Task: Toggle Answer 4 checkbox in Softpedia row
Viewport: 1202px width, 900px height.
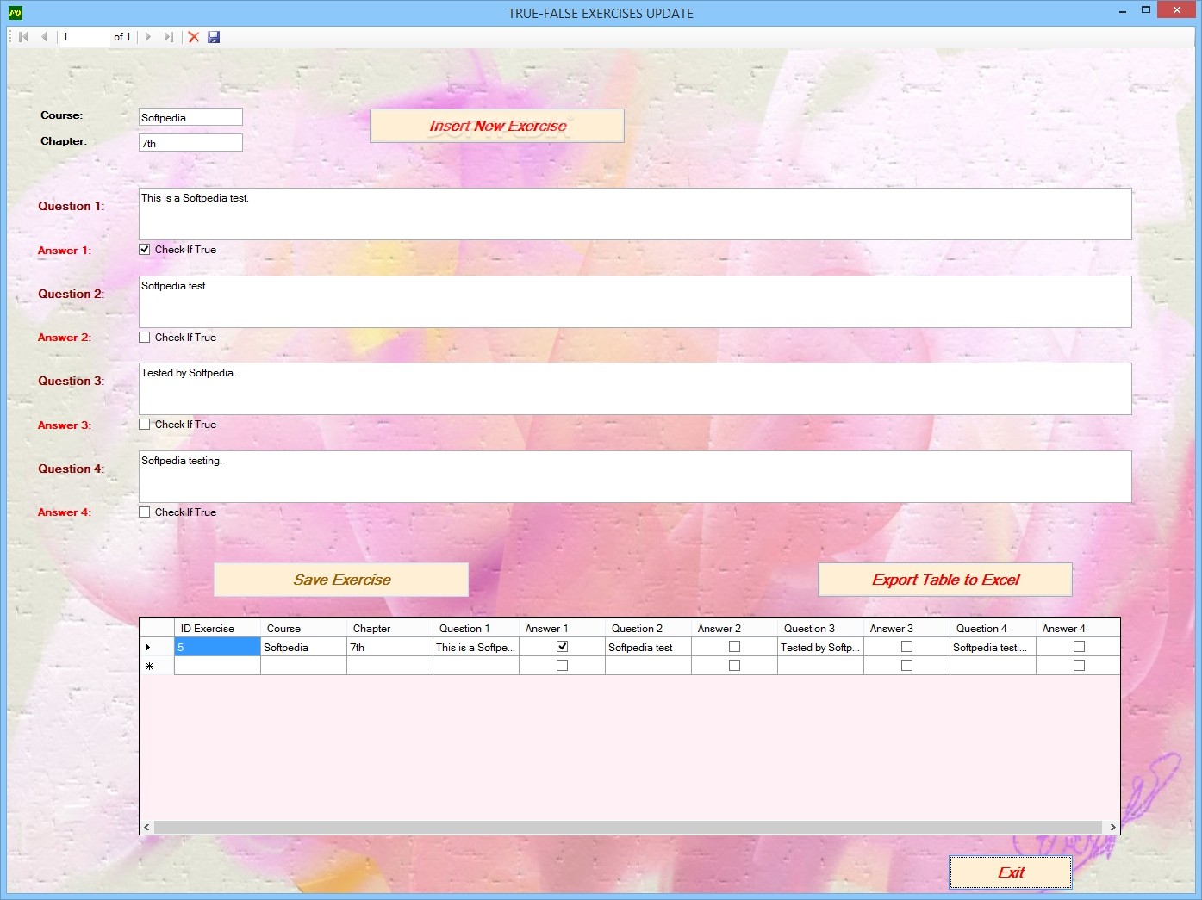Action: [1079, 647]
